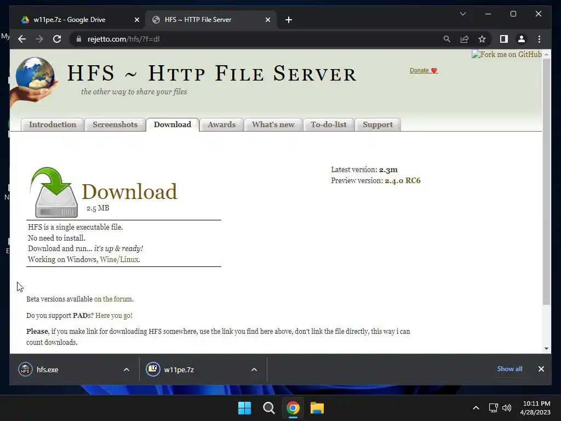
Task: Open Chrome three-dot menu
Action: pos(539,39)
